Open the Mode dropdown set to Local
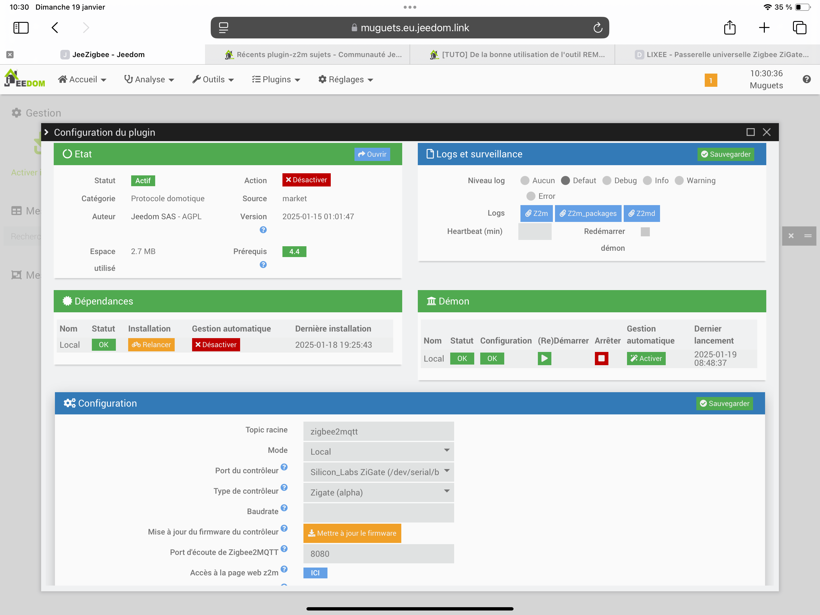Image resolution: width=820 pixels, height=615 pixels. coord(378,451)
